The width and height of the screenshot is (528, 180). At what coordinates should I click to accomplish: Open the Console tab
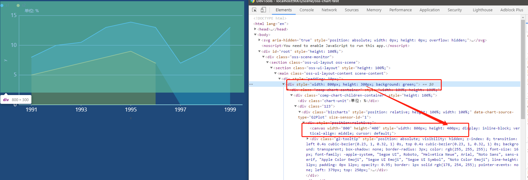coord(306,10)
